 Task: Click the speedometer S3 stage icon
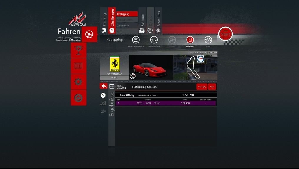click(132, 76)
